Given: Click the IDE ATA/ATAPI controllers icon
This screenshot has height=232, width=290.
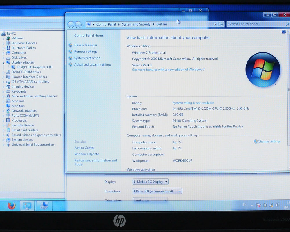Looking at the screenshot, I should click(x=8, y=82).
